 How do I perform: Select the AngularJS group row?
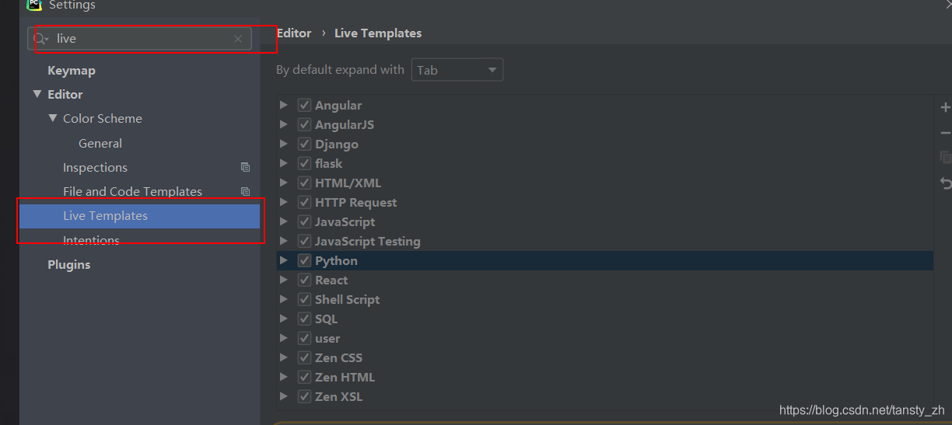click(x=605, y=124)
